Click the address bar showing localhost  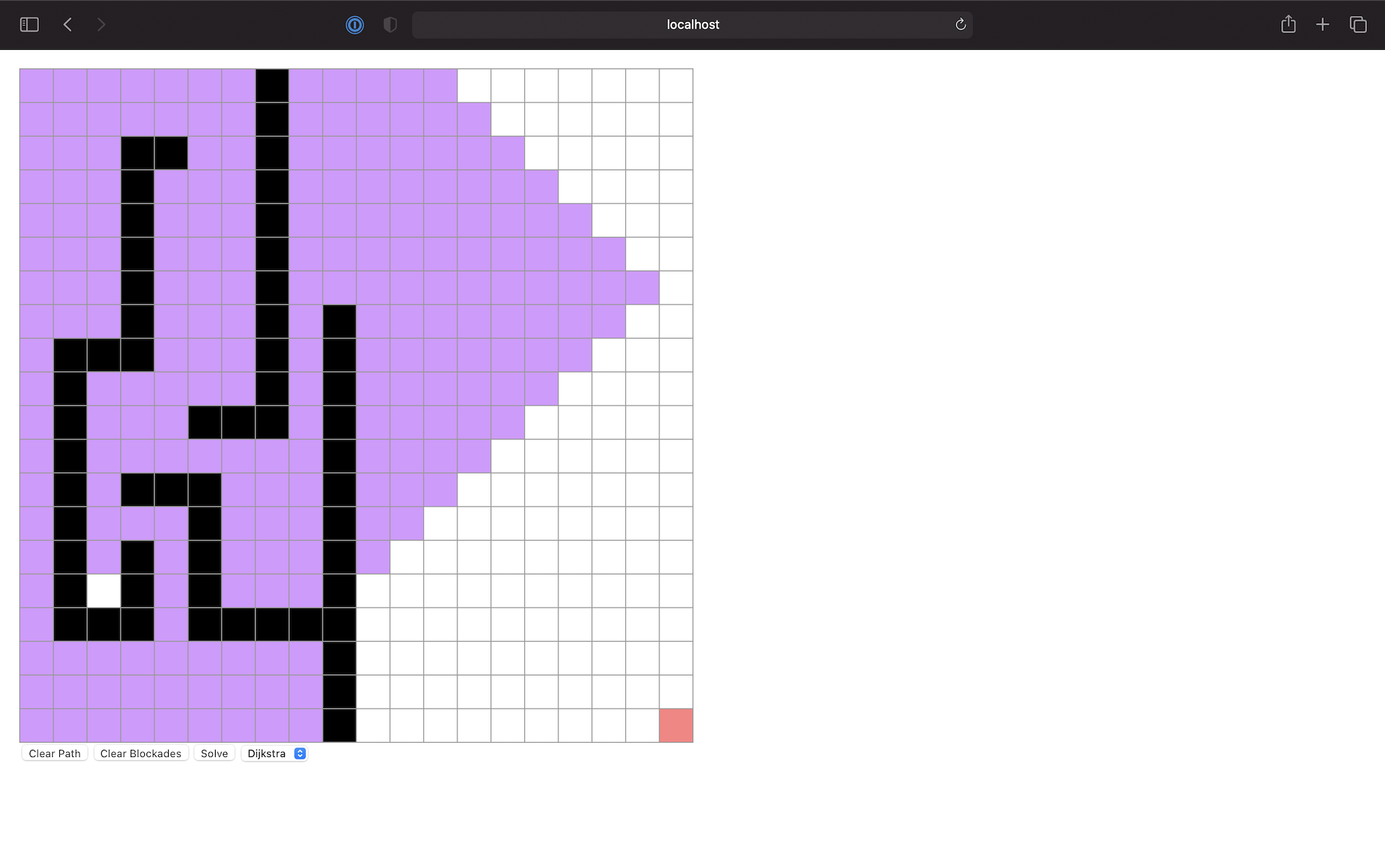coord(692,24)
